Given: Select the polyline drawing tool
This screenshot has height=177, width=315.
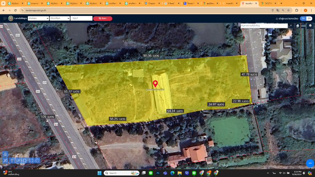Looking at the screenshot, I should (x=18, y=160).
